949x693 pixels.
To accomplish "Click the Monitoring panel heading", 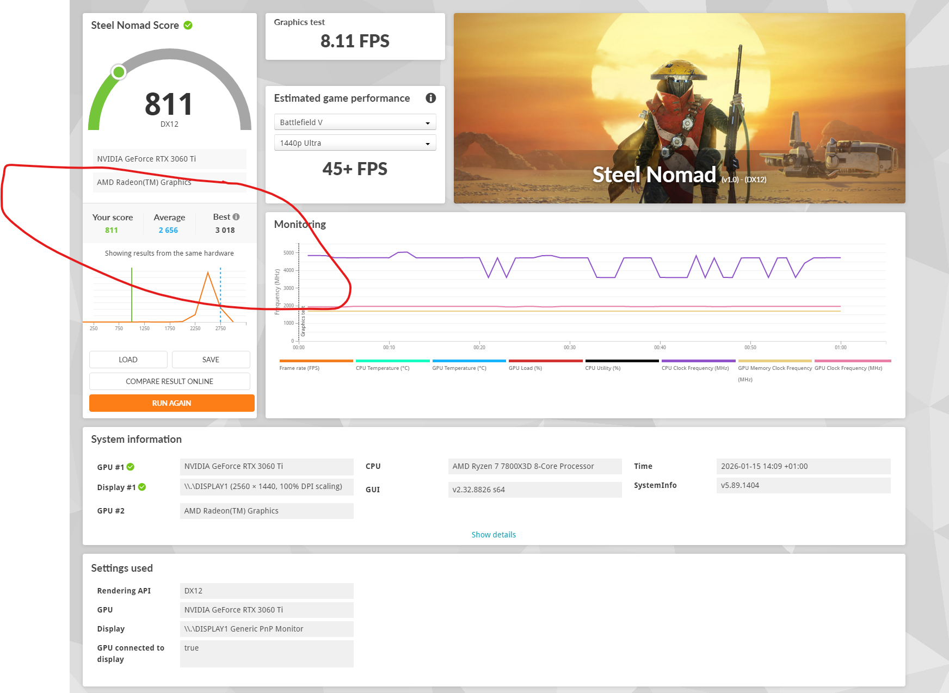I will [300, 224].
